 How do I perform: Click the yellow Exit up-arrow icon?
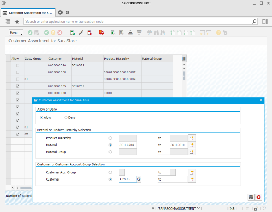pos(53,33)
